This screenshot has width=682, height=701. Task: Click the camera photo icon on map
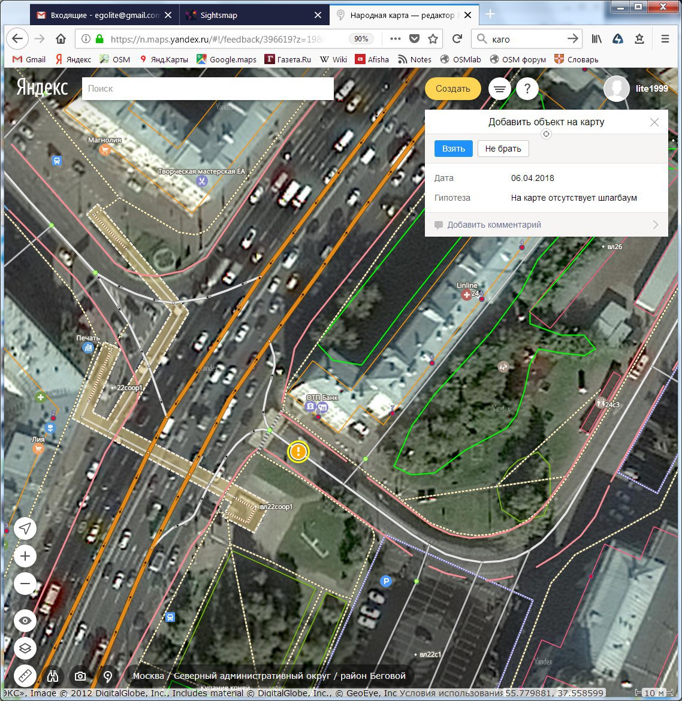pyautogui.click(x=80, y=676)
